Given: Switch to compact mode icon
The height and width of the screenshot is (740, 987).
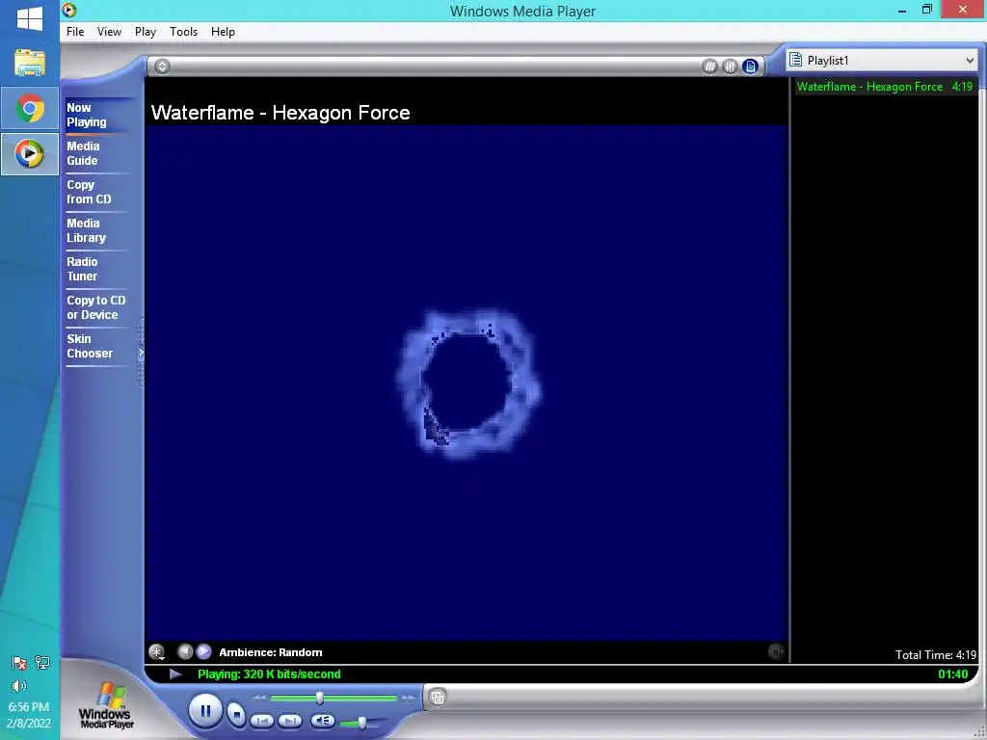Looking at the screenshot, I should click(x=438, y=697).
